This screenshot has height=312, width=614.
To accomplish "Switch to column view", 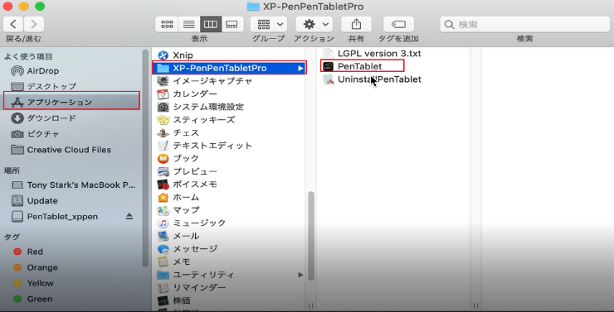I will coord(211,24).
